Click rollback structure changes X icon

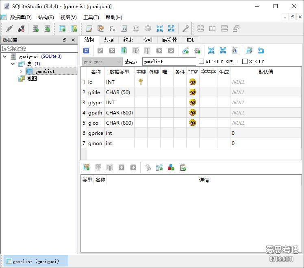(112, 51)
